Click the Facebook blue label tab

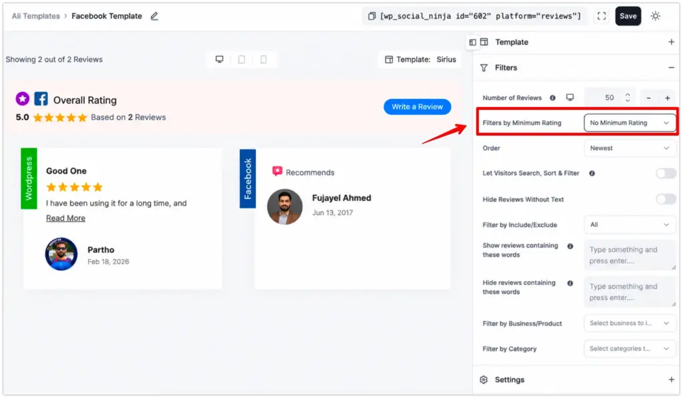coord(248,179)
